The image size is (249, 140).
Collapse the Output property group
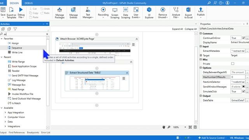[201, 96]
